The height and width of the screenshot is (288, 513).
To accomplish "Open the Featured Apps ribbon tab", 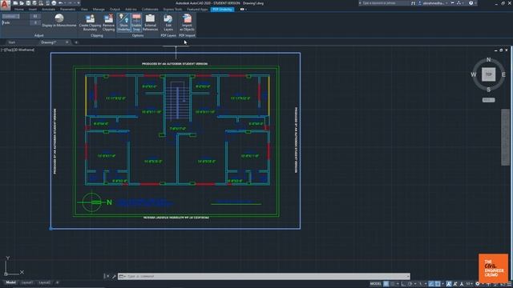I will (x=197, y=10).
